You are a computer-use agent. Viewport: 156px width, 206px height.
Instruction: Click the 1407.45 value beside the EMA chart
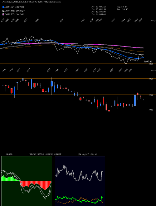[148, 61]
